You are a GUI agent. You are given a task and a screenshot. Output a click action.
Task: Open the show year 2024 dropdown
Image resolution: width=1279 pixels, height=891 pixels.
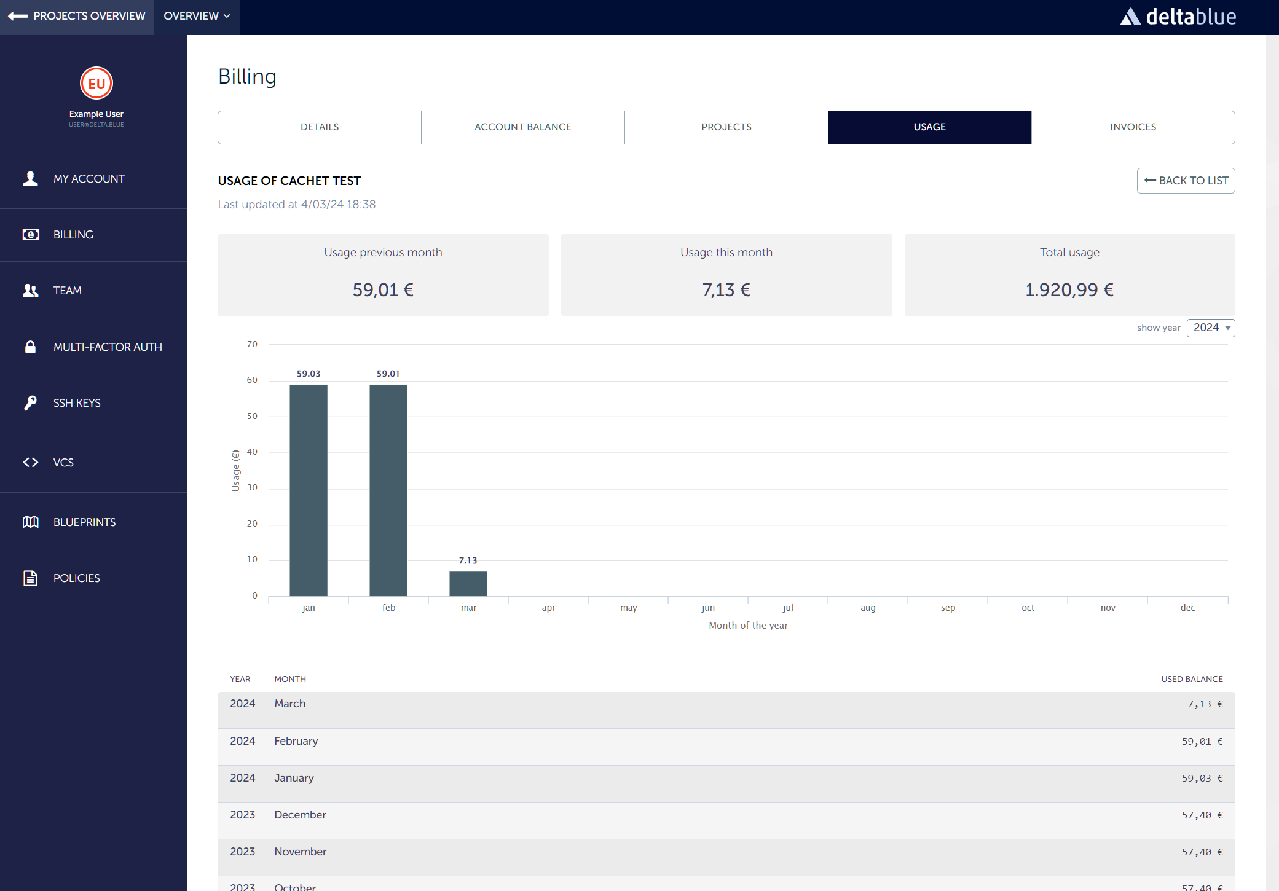point(1210,328)
